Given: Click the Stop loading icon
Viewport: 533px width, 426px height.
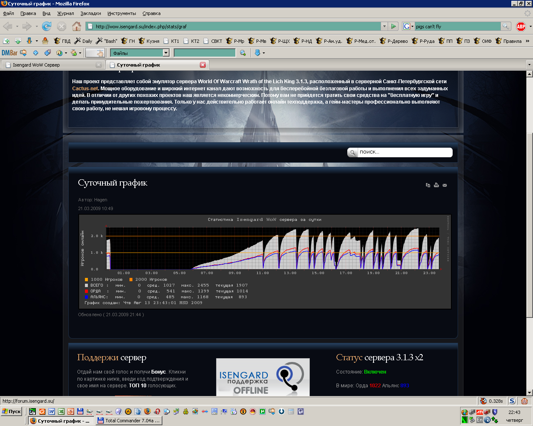Looking at the screenshot, I should click(x=62, y=26).
